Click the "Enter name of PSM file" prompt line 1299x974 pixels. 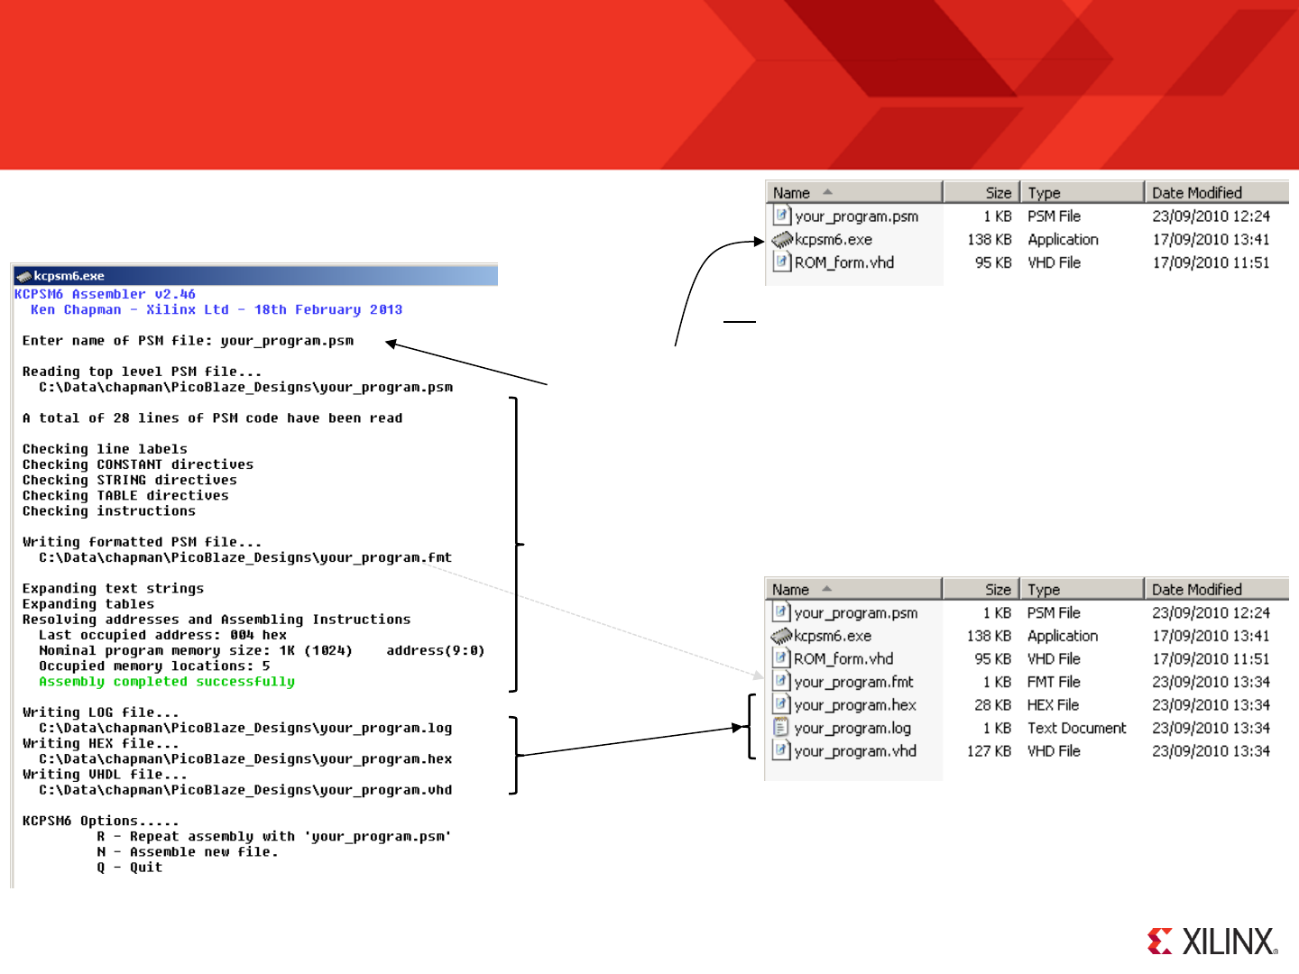pos(188,341)
